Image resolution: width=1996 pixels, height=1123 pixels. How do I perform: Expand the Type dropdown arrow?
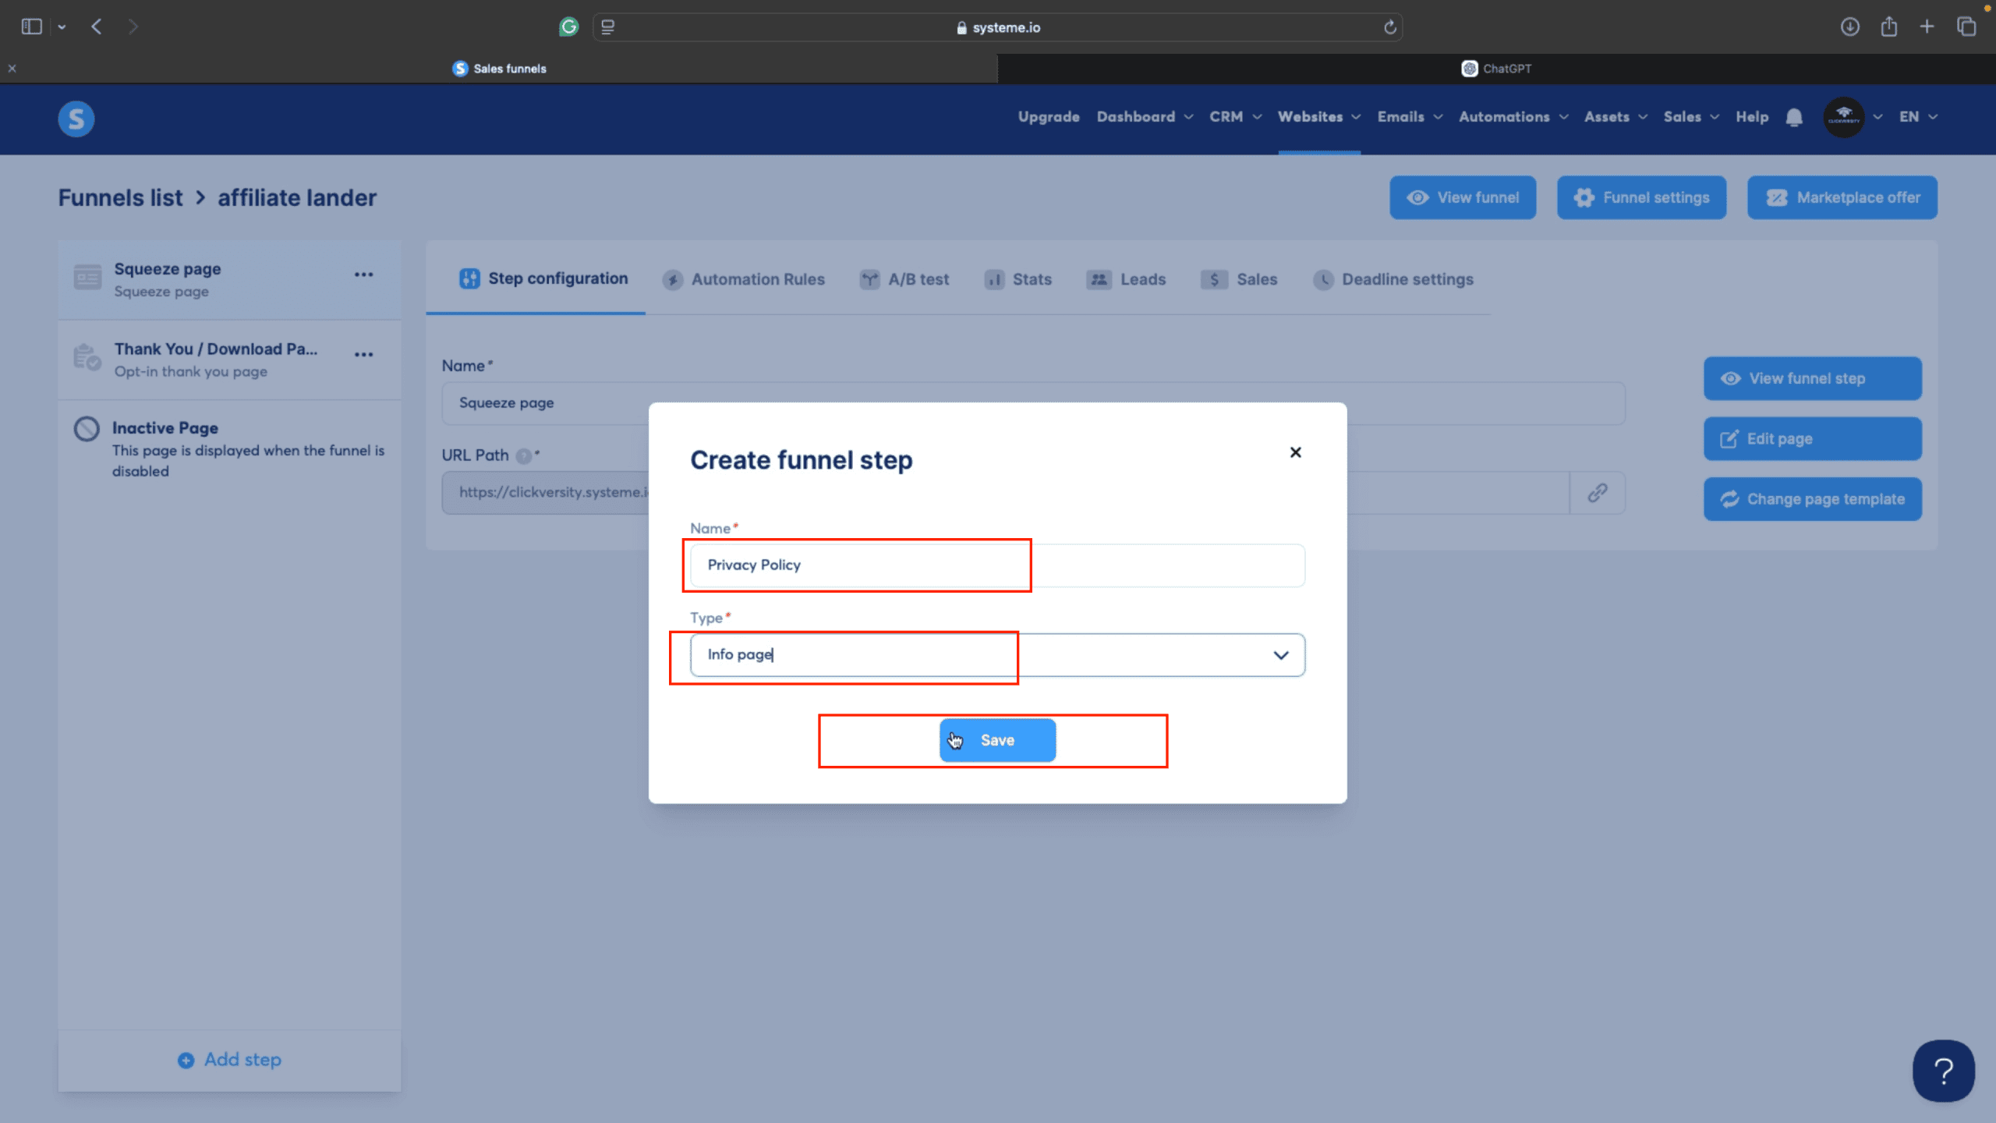pos(1280,655)
